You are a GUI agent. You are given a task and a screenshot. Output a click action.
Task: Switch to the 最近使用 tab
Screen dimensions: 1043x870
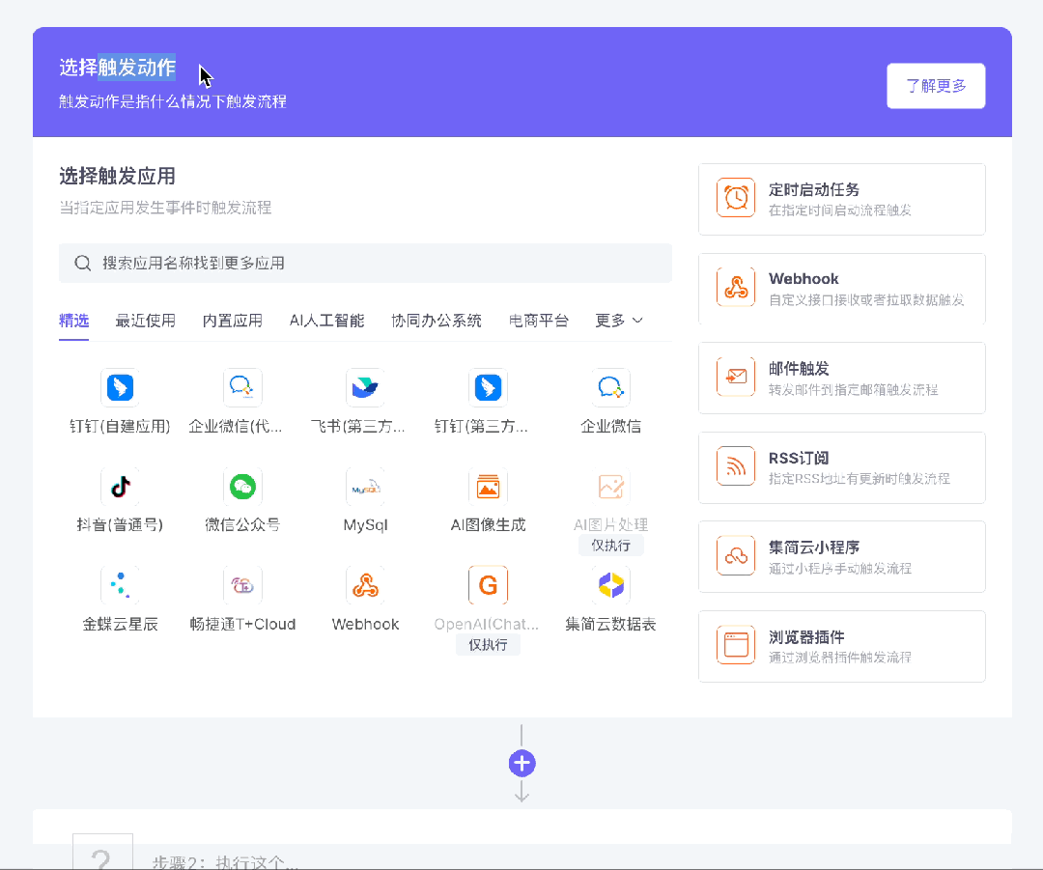click(x=146, y=321)
